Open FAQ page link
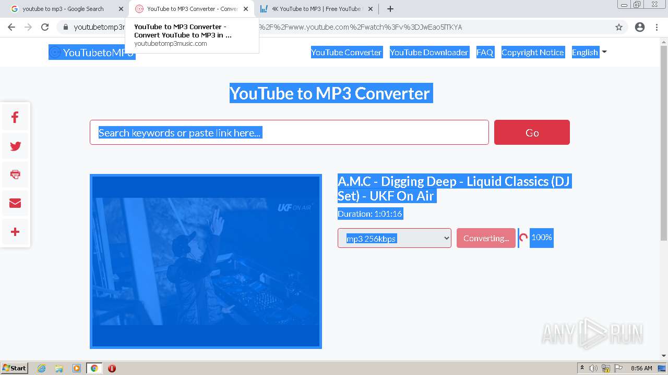Screen dimensions: 668x375 point(485,52)
